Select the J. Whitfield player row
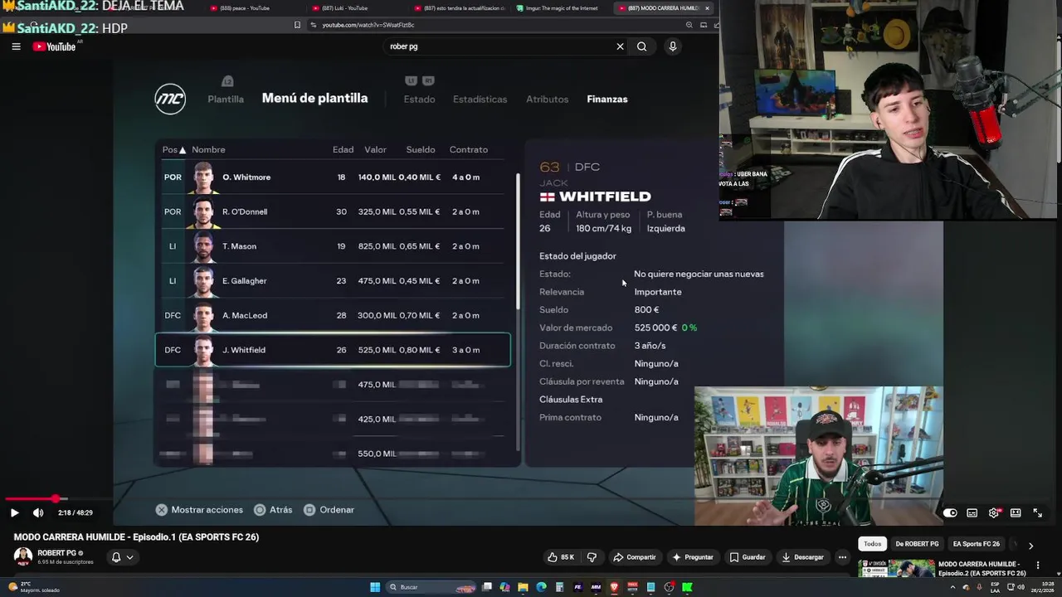Viewport: 1062px width, 597px height. [333, 350]
